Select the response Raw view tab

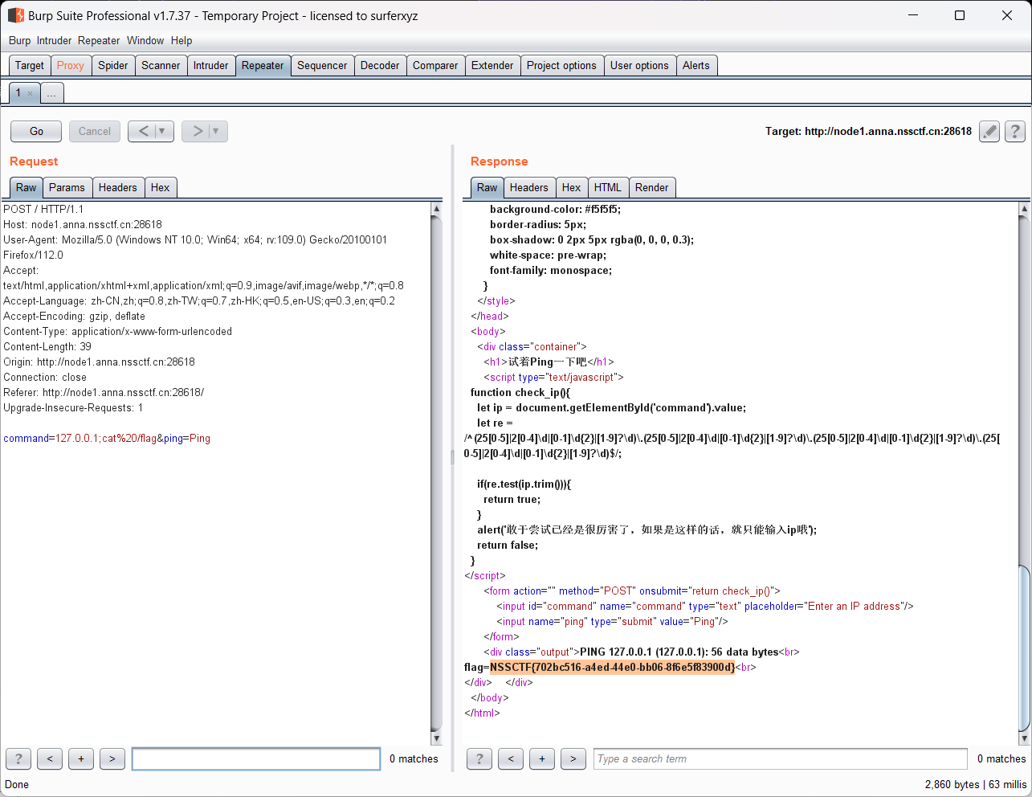[x=487, y=187]
